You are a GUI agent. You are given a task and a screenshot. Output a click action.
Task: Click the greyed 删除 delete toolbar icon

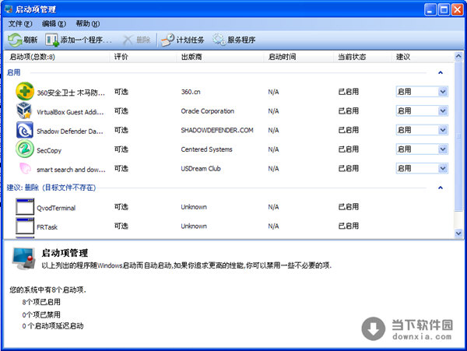[128, 40]
